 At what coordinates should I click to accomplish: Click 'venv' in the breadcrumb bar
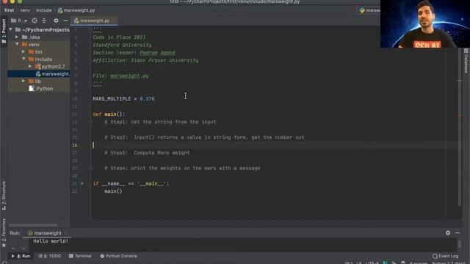pos(25,10)
